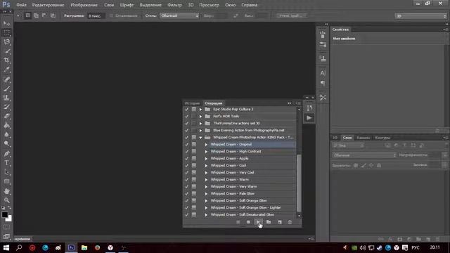The height and width of the screenshot is (253, 450).
Task: Toggle checkmark for Epic Studio Pop Culture 3
Action: click(x=187, y=110)
